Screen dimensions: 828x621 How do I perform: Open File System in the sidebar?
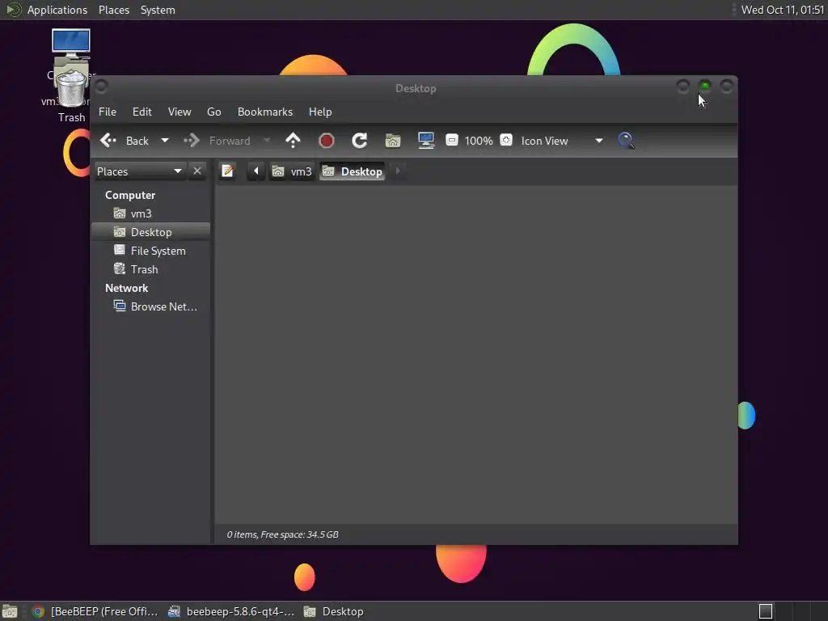click(150, 251)
